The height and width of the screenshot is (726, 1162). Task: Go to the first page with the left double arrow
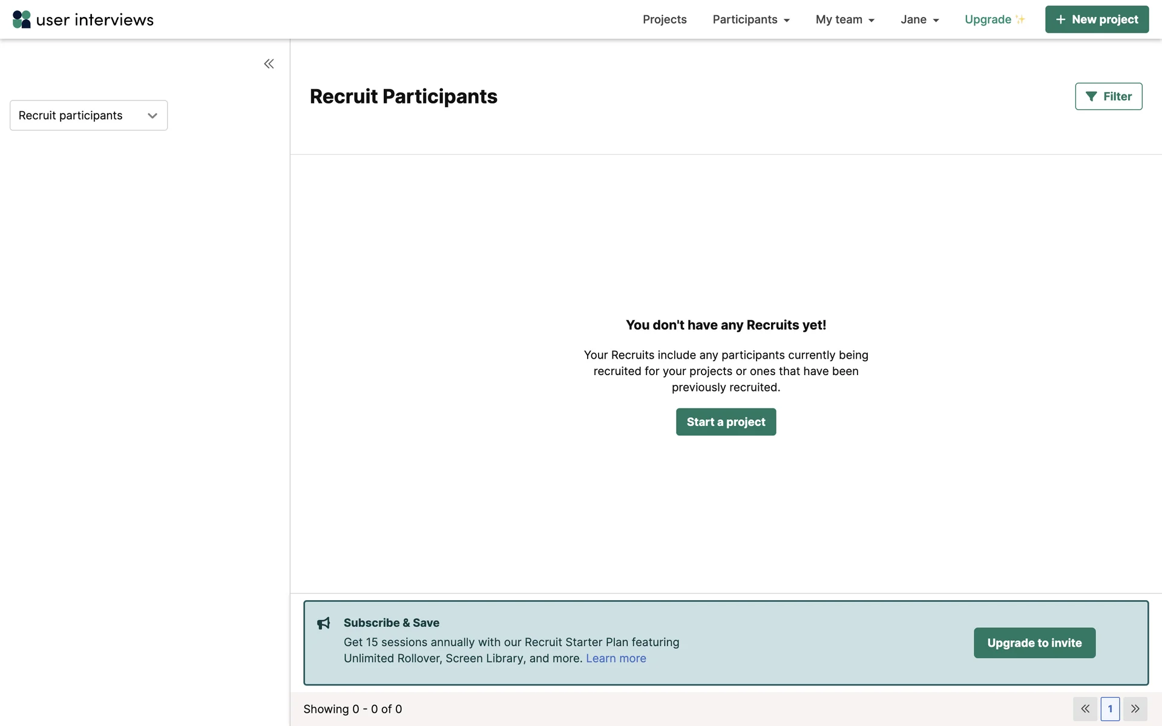(1085, 708)
